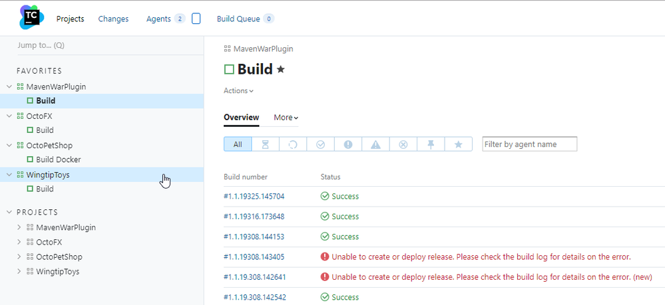Screen dimensions: 665x305
Task: Click success icon of build #1.1.19.308.142542
Action: 325,297
